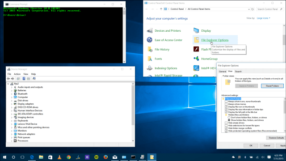286x161 pixels.
Task: Click OK in File Explorer Options
Action: (x=251, y=145)
